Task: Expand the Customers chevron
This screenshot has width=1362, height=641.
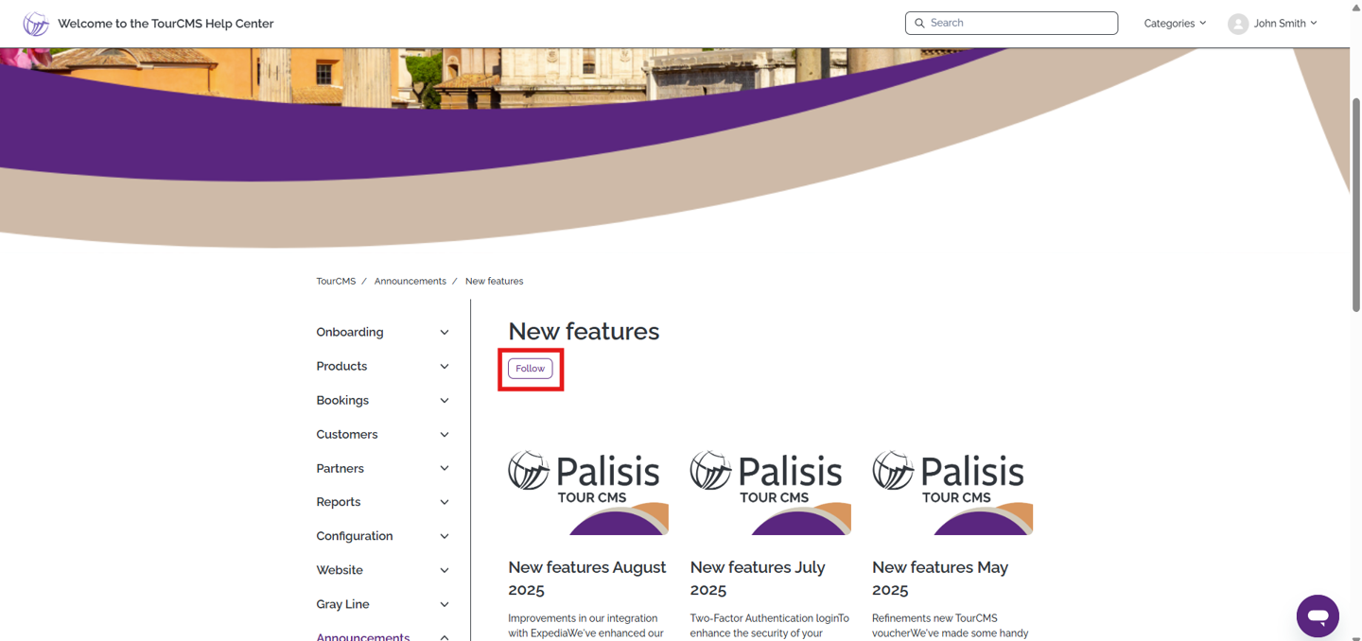Action: click(445, 435)
